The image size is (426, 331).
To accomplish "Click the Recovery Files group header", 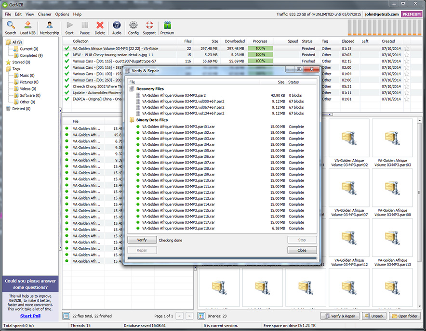I will 150,89.
